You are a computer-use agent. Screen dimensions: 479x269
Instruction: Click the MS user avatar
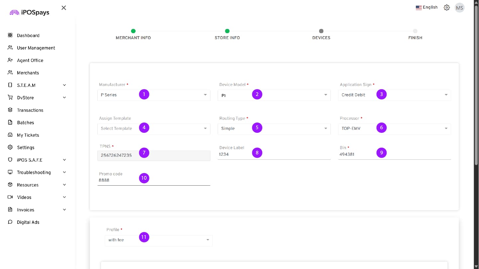point(459,8)
